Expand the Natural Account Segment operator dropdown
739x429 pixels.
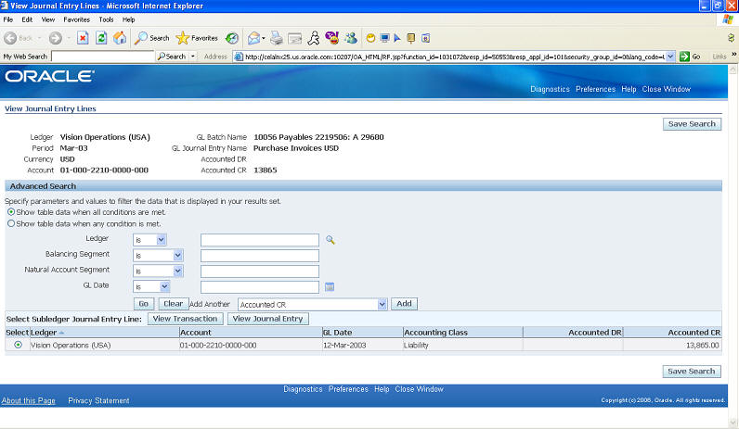177,271
